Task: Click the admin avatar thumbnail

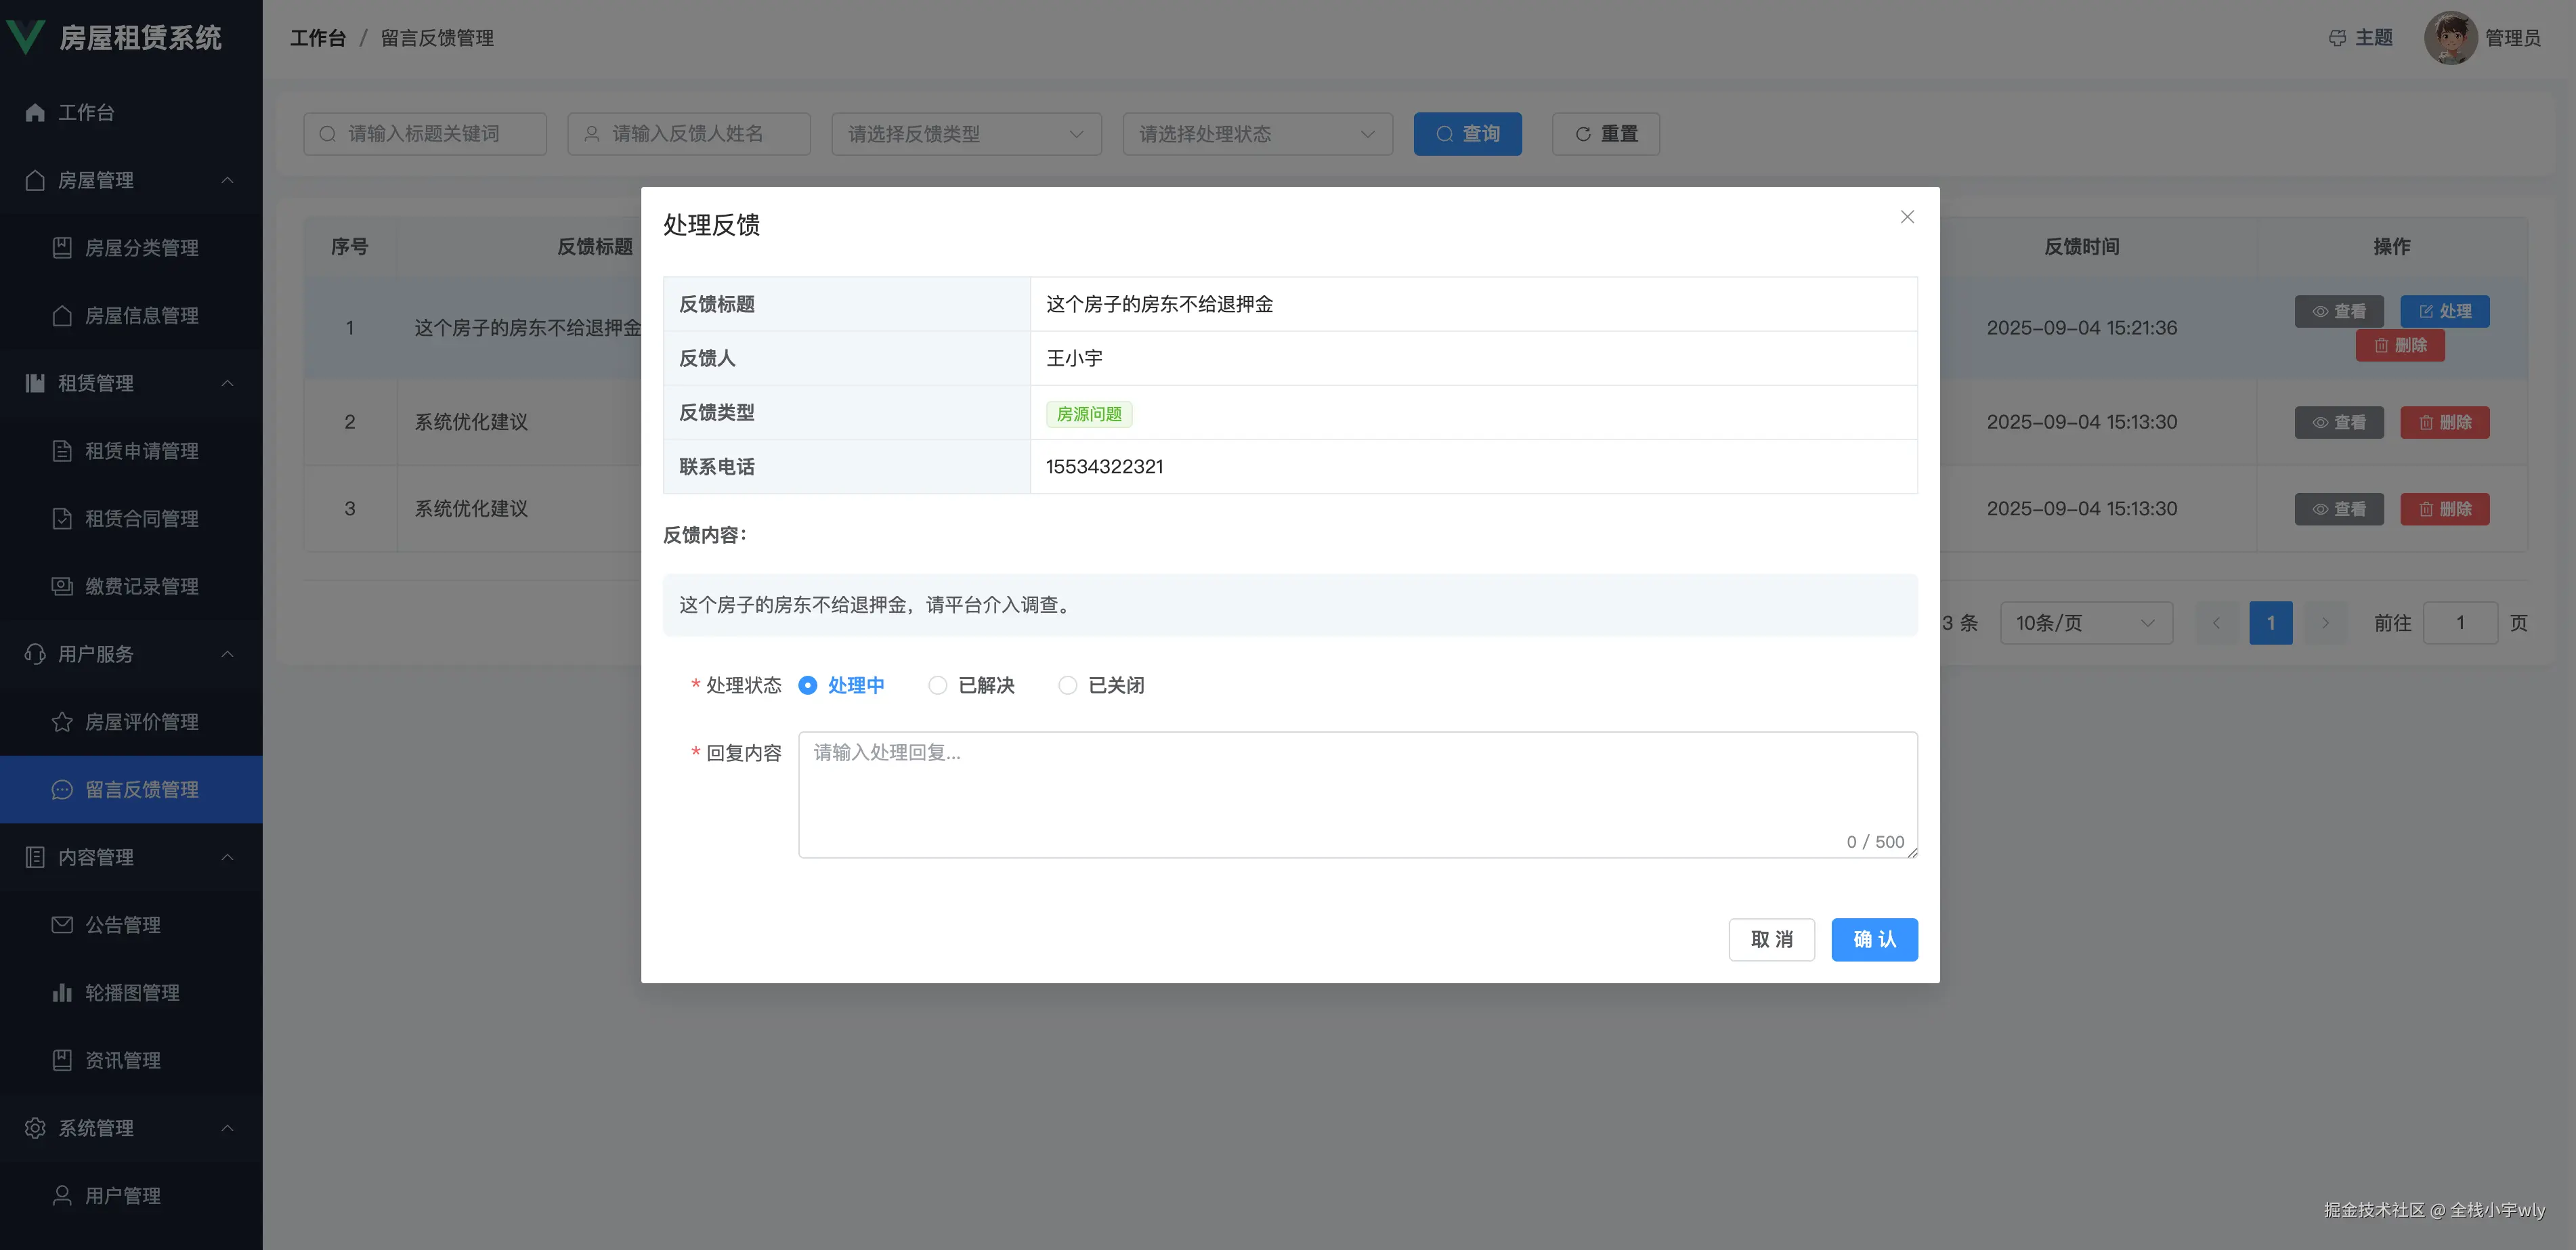Action: pos(2451,37)
